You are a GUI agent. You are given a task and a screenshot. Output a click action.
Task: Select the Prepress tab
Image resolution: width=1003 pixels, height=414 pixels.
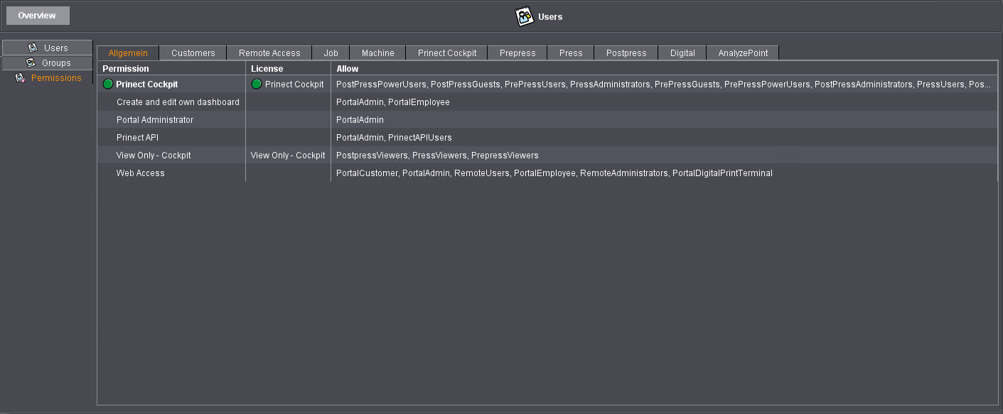[x=517, y=52]
